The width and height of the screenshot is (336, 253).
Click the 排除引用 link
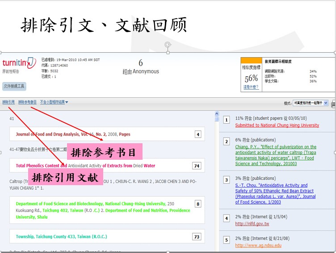pyautogui.click(x=8, y=102)
